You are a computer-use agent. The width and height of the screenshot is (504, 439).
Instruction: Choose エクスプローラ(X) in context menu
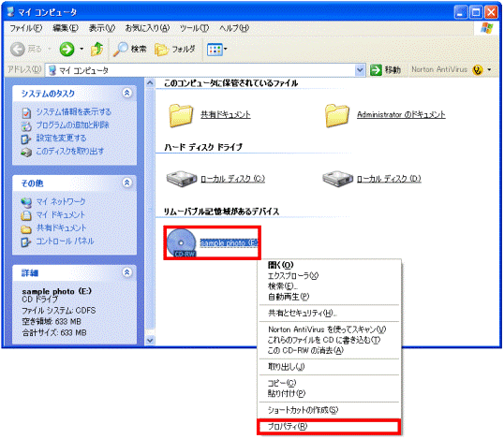tap(329, 275)
